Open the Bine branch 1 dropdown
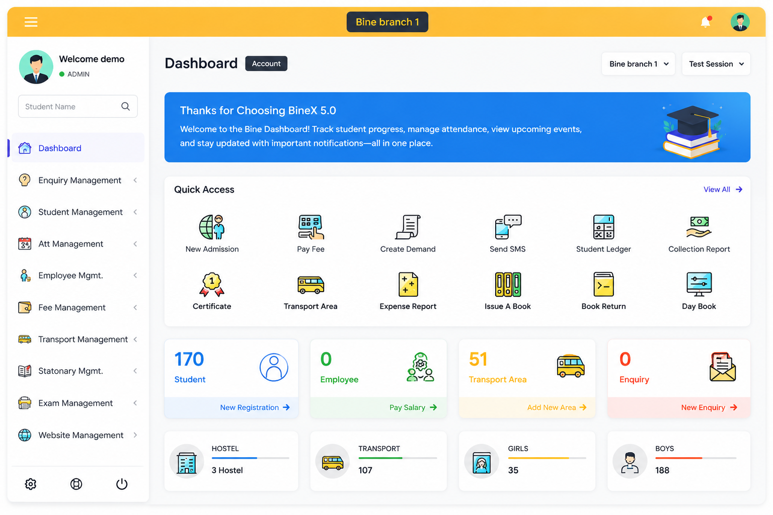773x515 pixels. [638, 64]
